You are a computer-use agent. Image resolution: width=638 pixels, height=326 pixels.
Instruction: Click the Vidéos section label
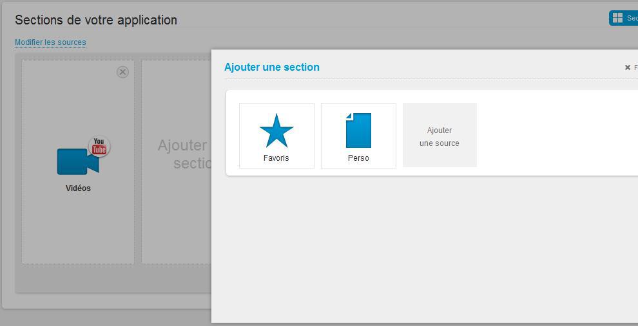point(78,188)
